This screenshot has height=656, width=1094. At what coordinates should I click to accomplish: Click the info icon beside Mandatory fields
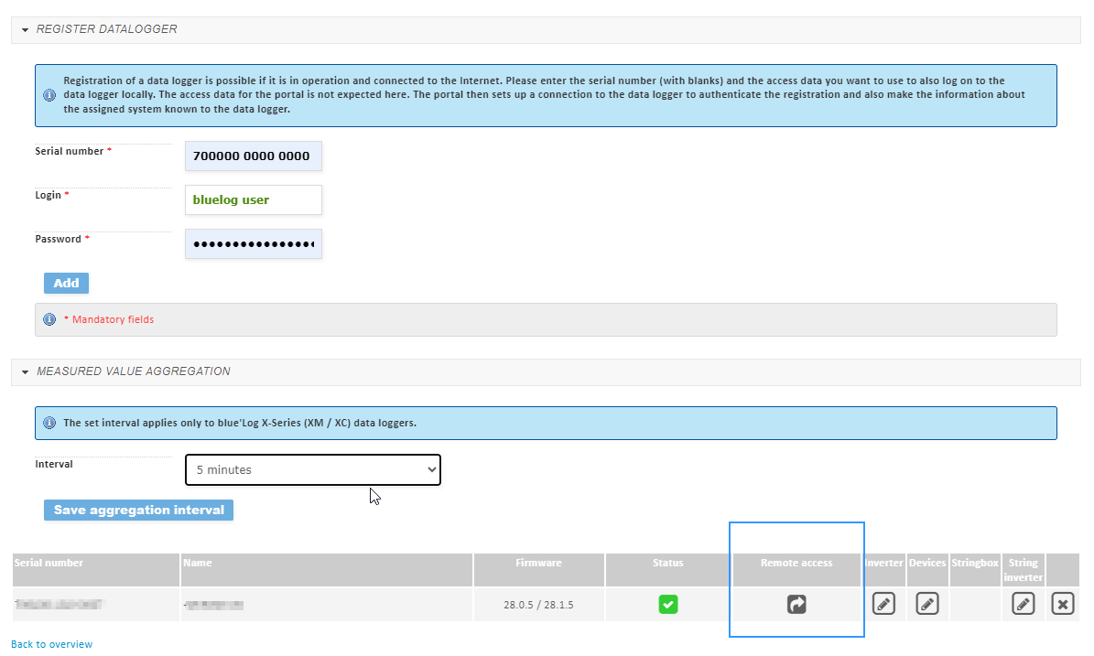coord(49,319)
